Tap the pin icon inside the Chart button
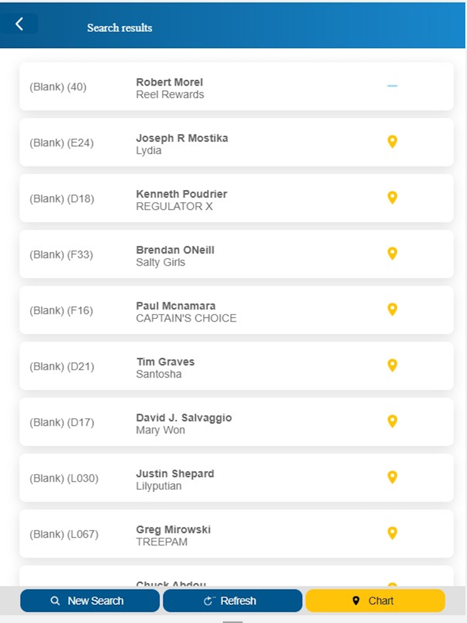This screenshot has width=467, height=623. click(356, 600)
